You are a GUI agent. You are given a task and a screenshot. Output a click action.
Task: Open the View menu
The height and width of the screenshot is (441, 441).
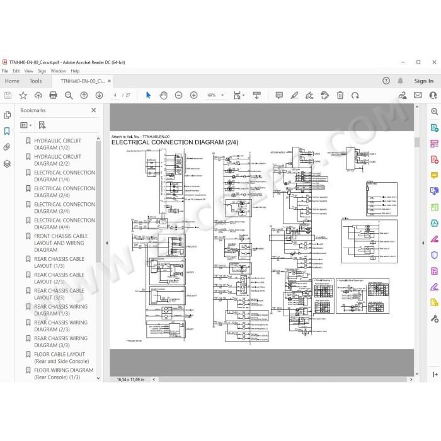click(x=29, y=71)
